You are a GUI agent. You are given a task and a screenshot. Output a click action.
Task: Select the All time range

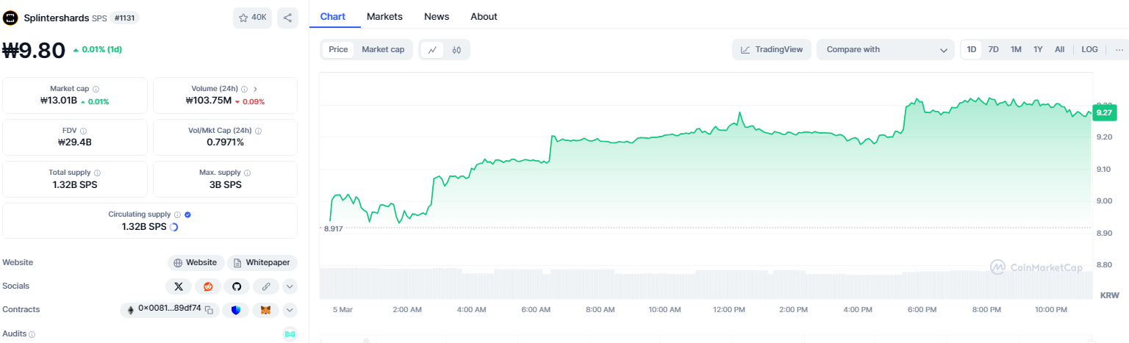point(1059,49)
